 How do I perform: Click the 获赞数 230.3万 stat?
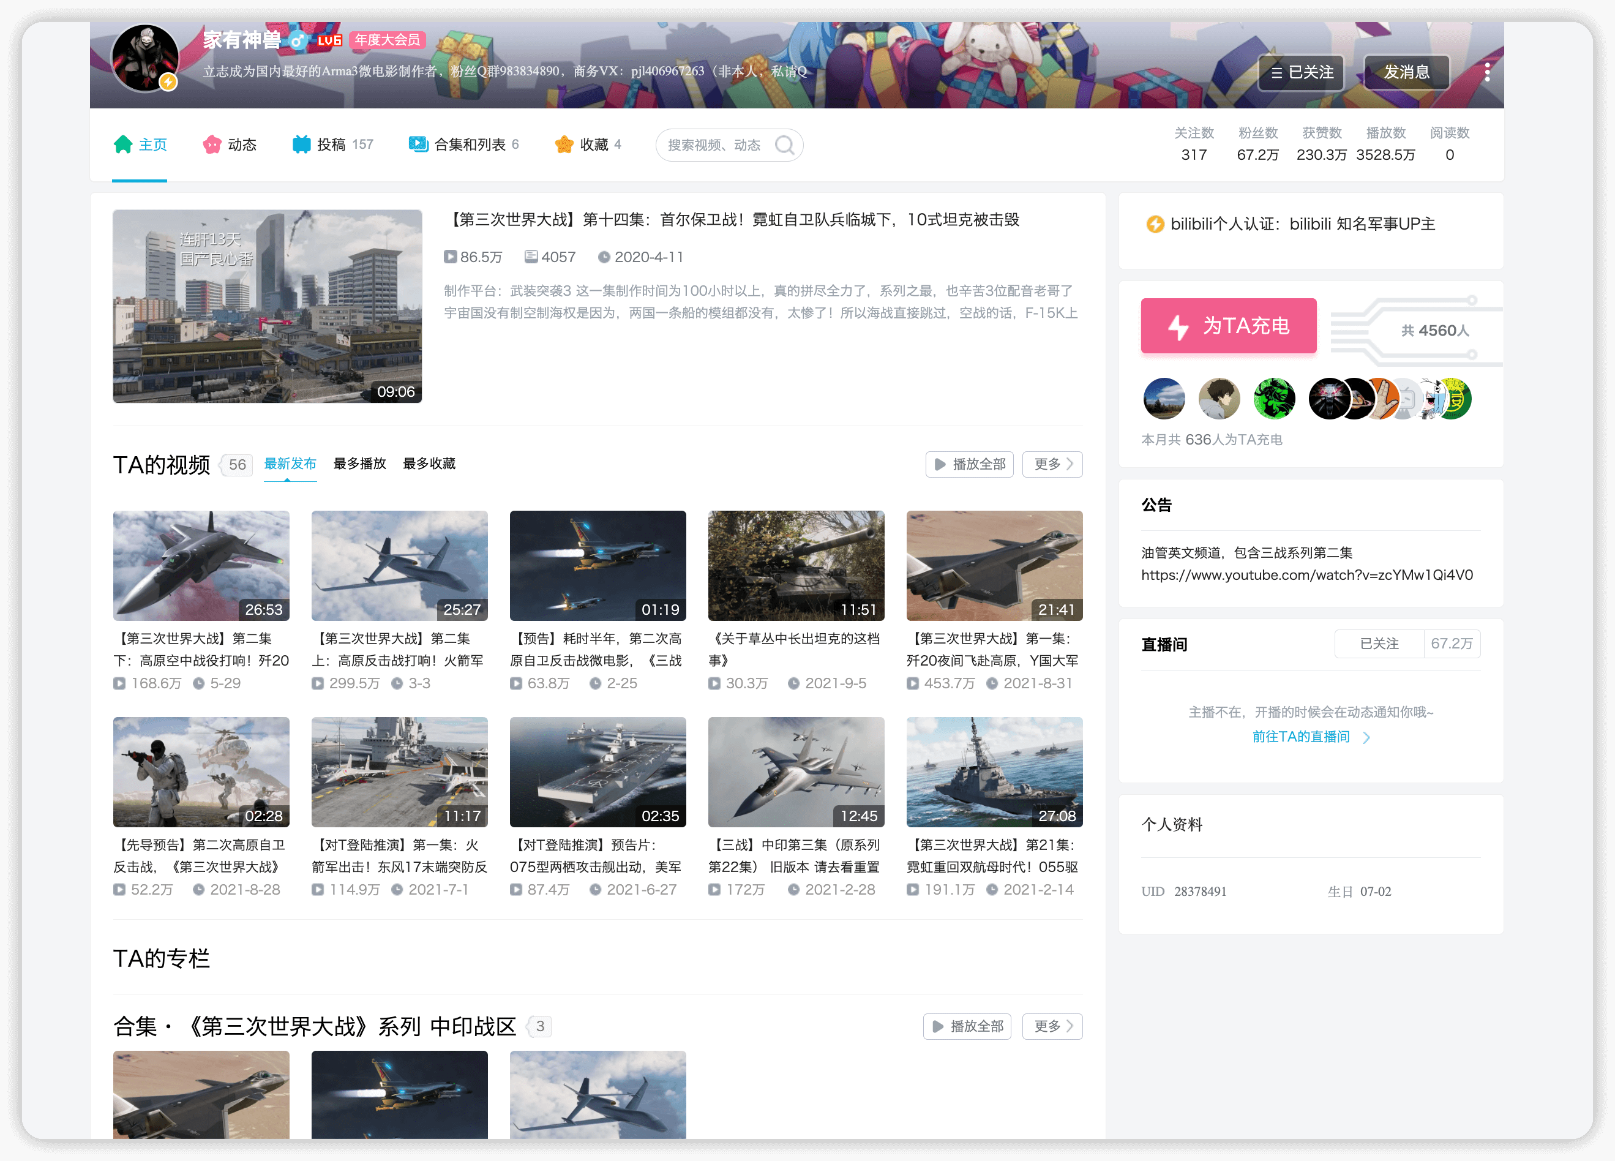1322,144
